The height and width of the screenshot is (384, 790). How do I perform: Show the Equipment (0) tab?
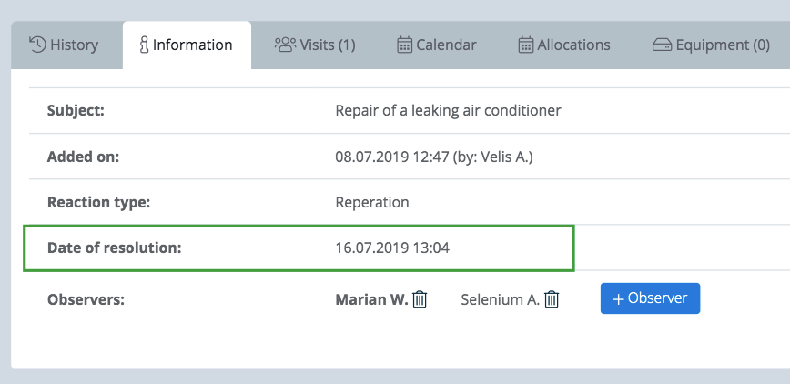711,45
